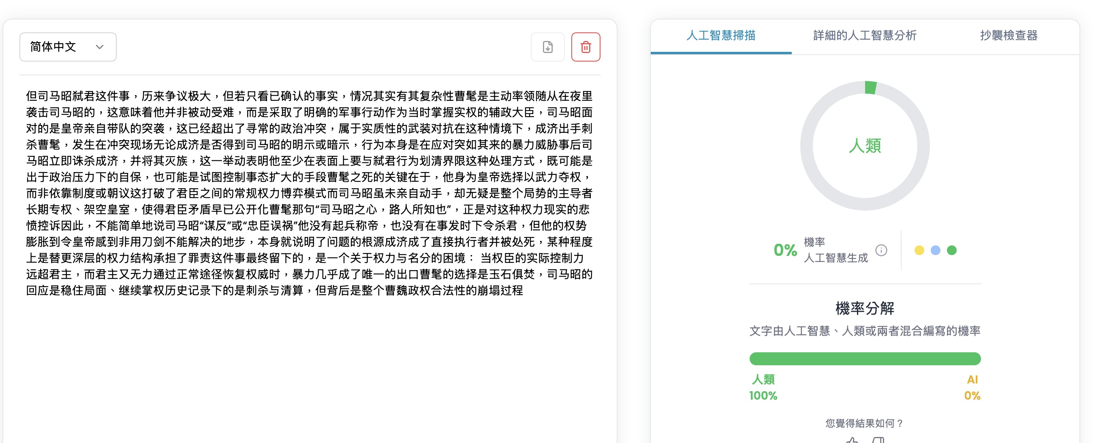Click inside the Chinese text input area
This screenshot has width=1107, height=443.
(310, 193)
